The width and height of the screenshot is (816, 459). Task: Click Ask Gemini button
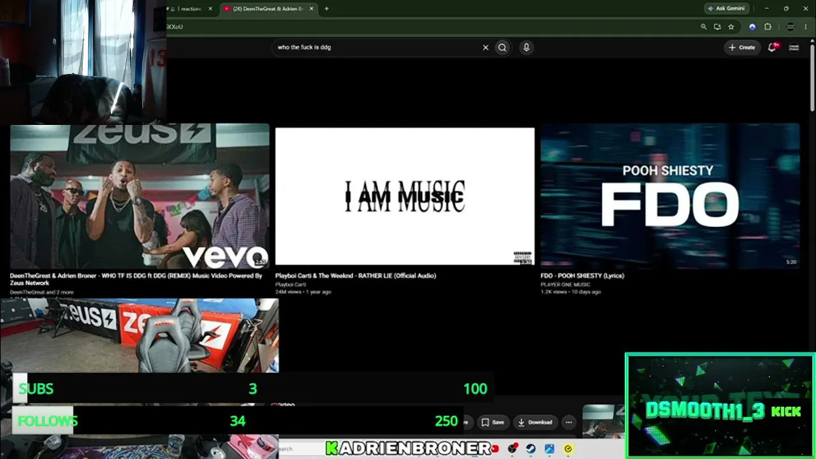(x=726, y=9)
